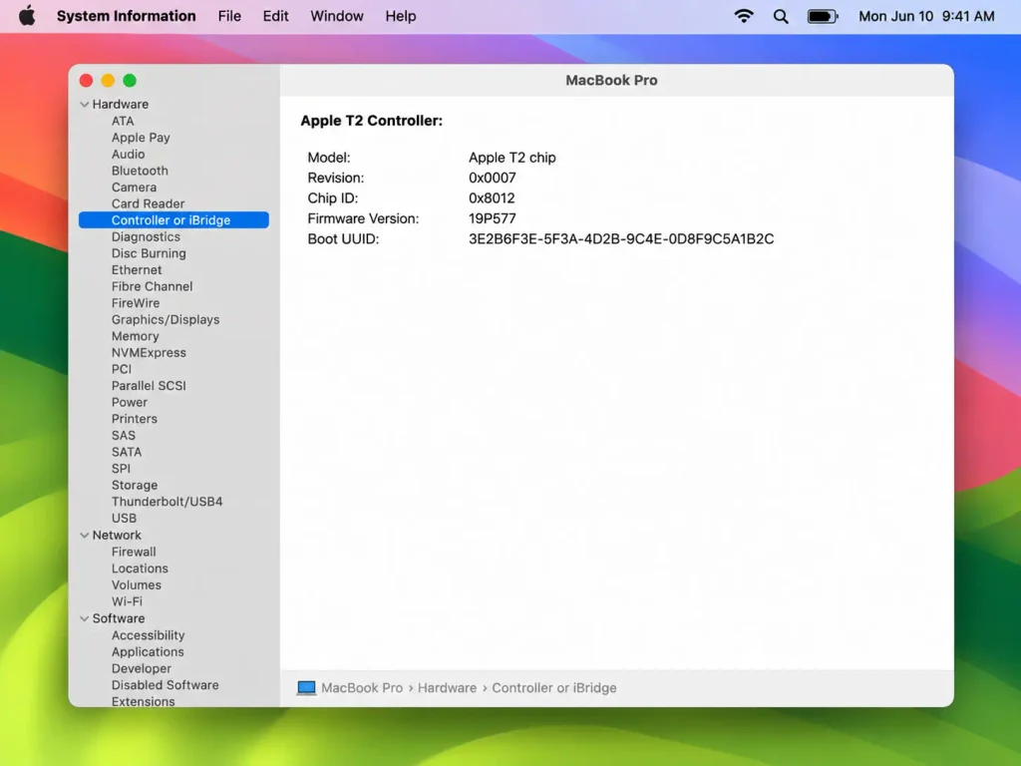Close the System Information window
The height and width of the screenshot is (766, 1021).
[86, 80]
